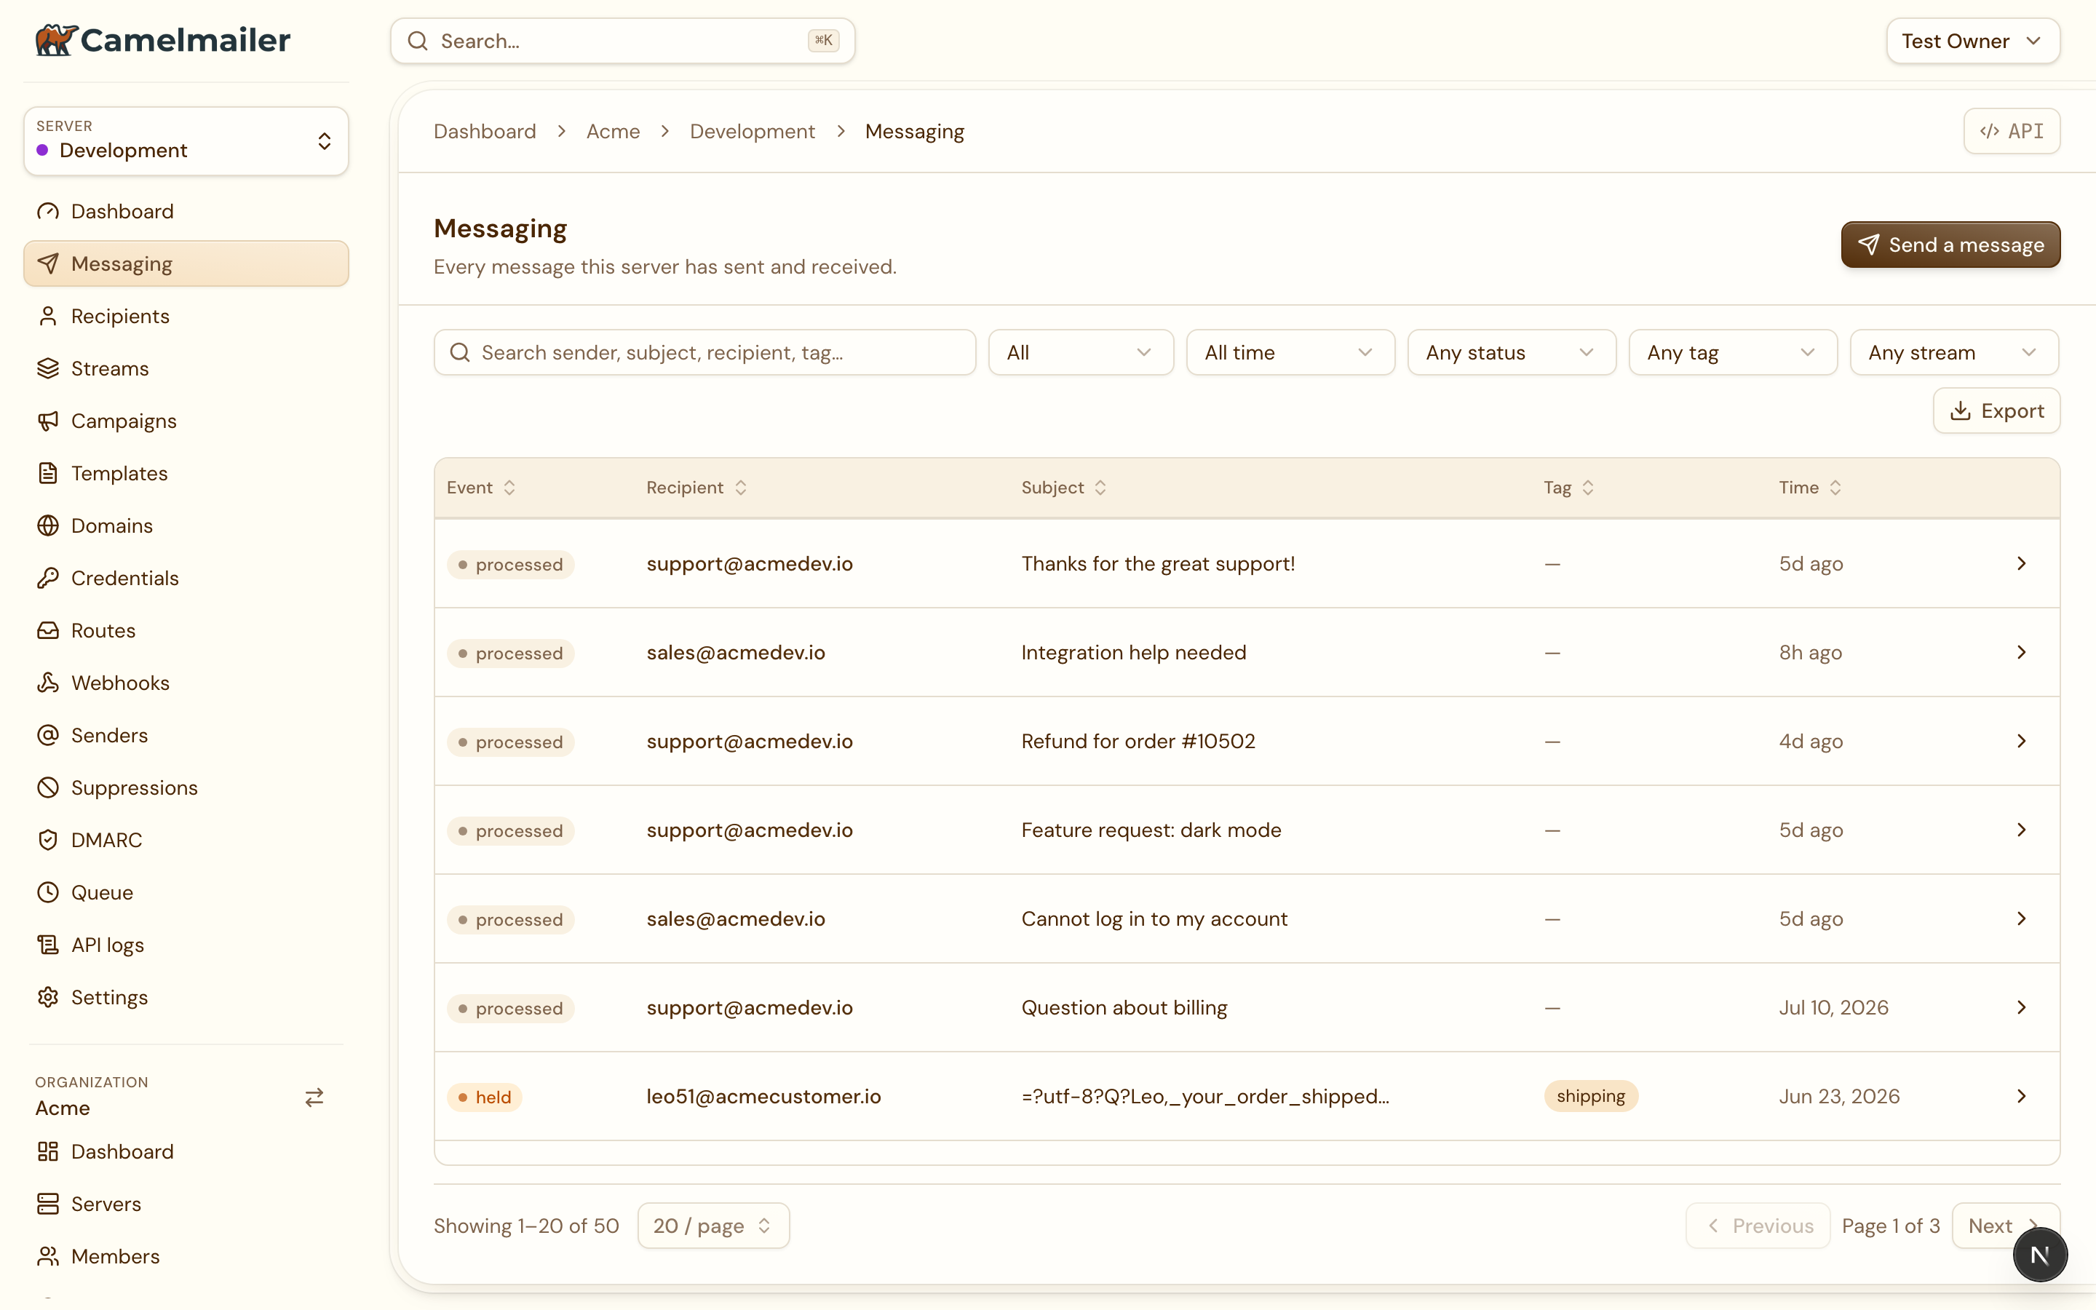Viewport: 2096px width, 1310px height.
Task: Click the Members people icon
Action: 47,1256
